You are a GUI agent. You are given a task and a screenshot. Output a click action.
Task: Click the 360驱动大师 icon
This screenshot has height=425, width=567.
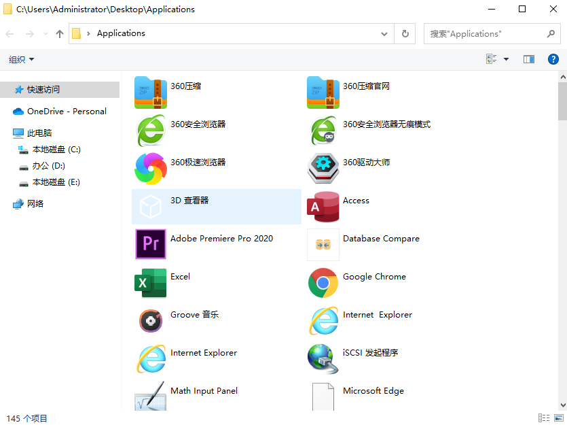[x=323, y=168]
